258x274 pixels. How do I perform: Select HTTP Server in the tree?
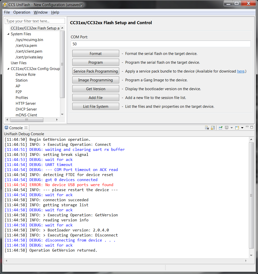click(x=26, y=103)
